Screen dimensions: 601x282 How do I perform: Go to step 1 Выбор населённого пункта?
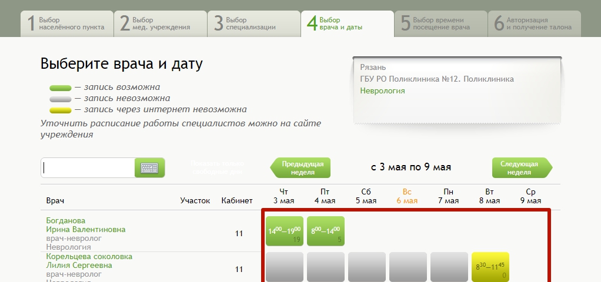point(67,23)
